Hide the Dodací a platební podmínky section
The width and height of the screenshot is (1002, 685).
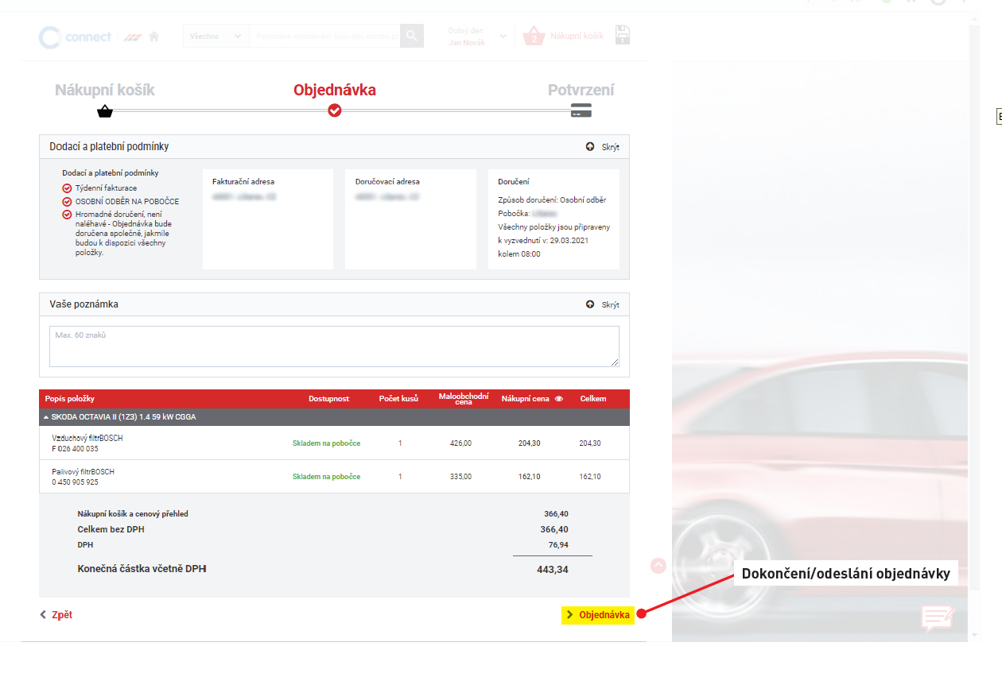[602, 147]
